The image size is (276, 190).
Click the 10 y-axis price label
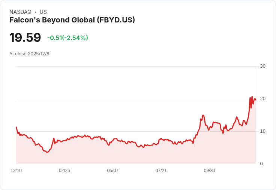tap(262, 131)
